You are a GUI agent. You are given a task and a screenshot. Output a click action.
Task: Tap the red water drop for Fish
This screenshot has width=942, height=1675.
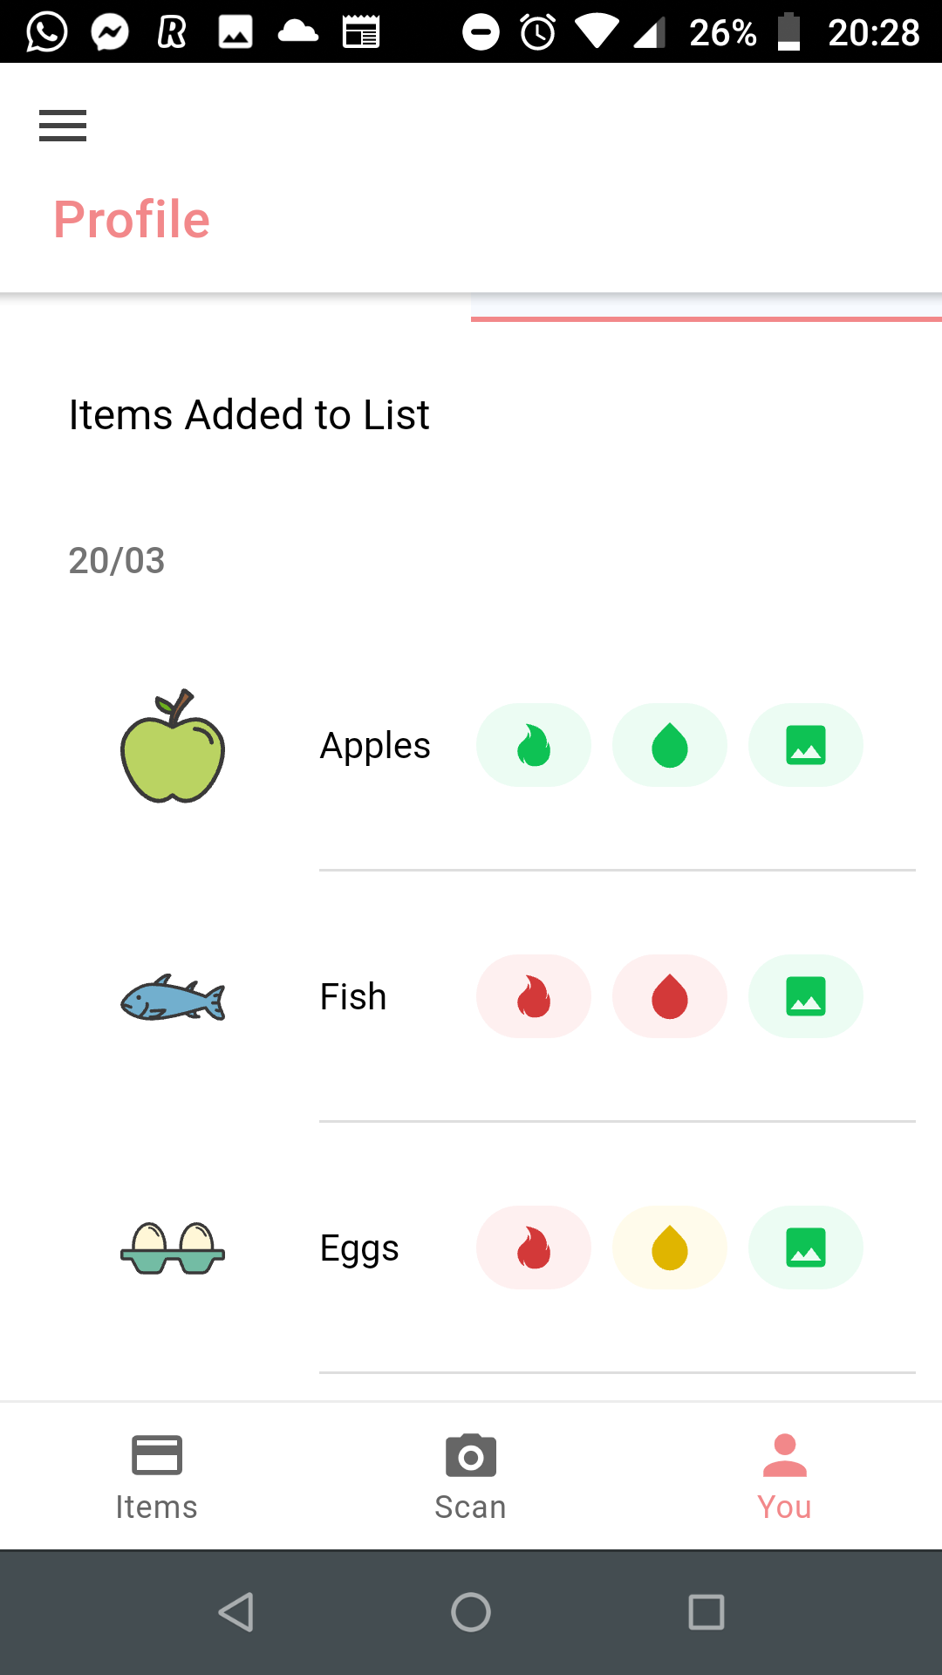pyautogui.click(x=670, y=996)
